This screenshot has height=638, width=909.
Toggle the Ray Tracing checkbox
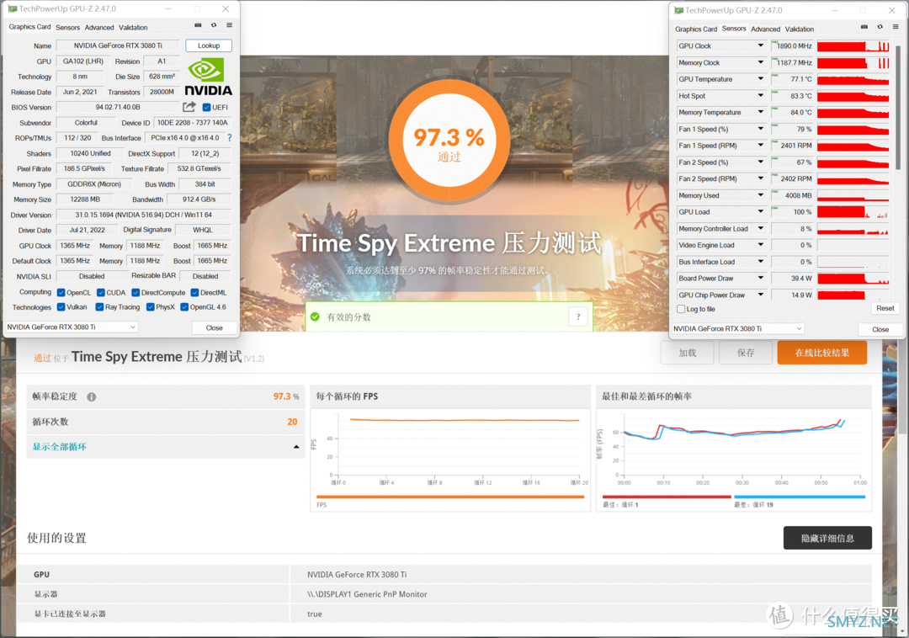pyautogui.click(x=100, y=307)
